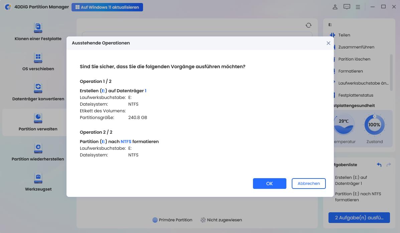Select the Teilen partition action
The width and height of the screenshot is (400, 233).
pos(344,35)
